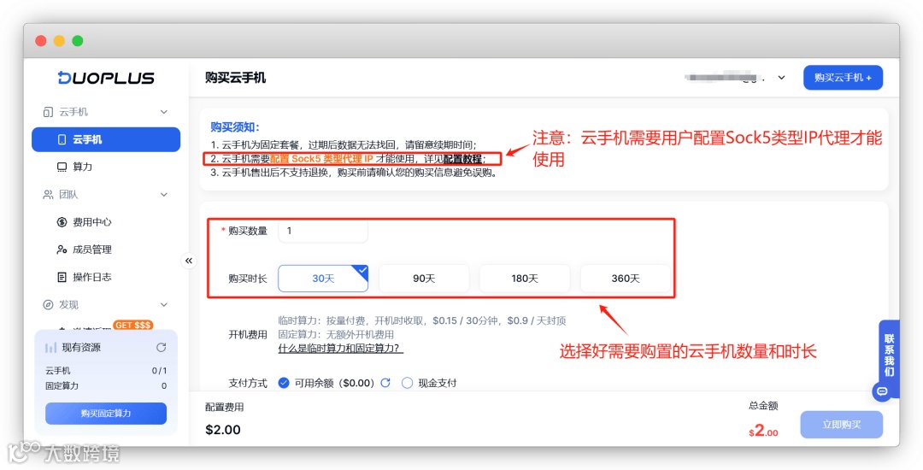This screenshot has width=923, height=470.
Task: Click the GET $$$ badge
Action: 133,326
